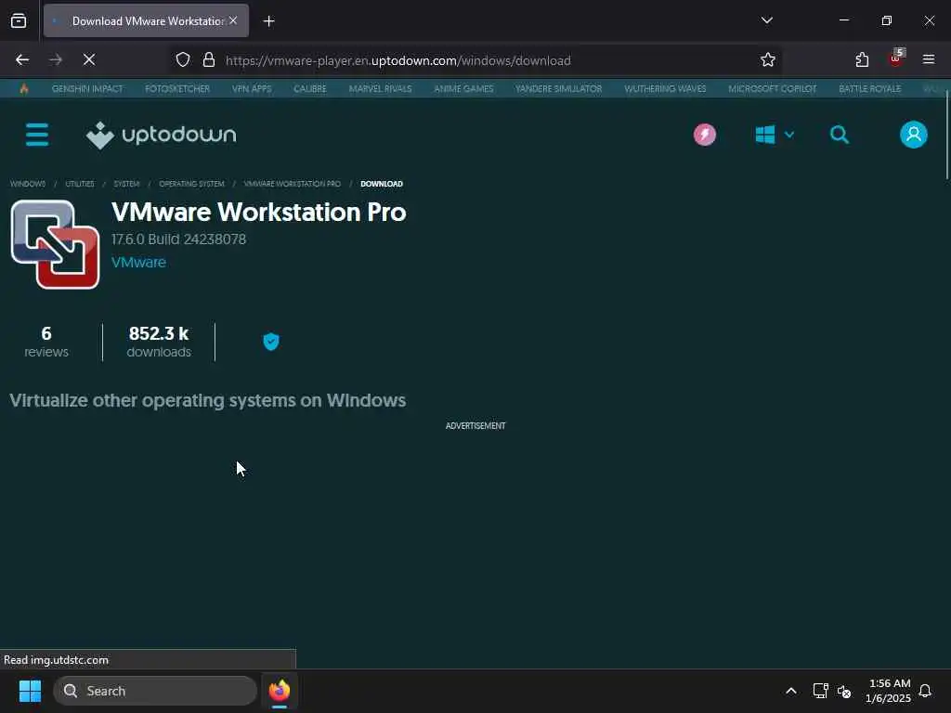Open the YANDERE SIMULATOR trending link
Image resolution: width=951 pixels, height=713 pixels.
click(x=558, y=88)
